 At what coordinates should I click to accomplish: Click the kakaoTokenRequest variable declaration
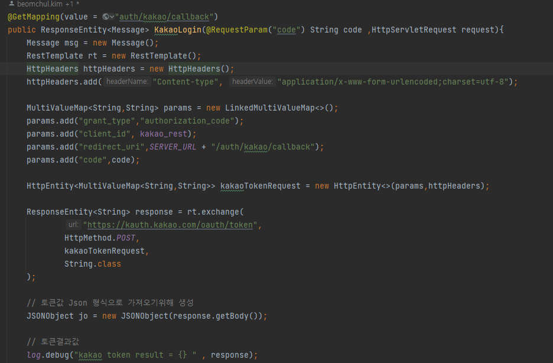point(261,186)
